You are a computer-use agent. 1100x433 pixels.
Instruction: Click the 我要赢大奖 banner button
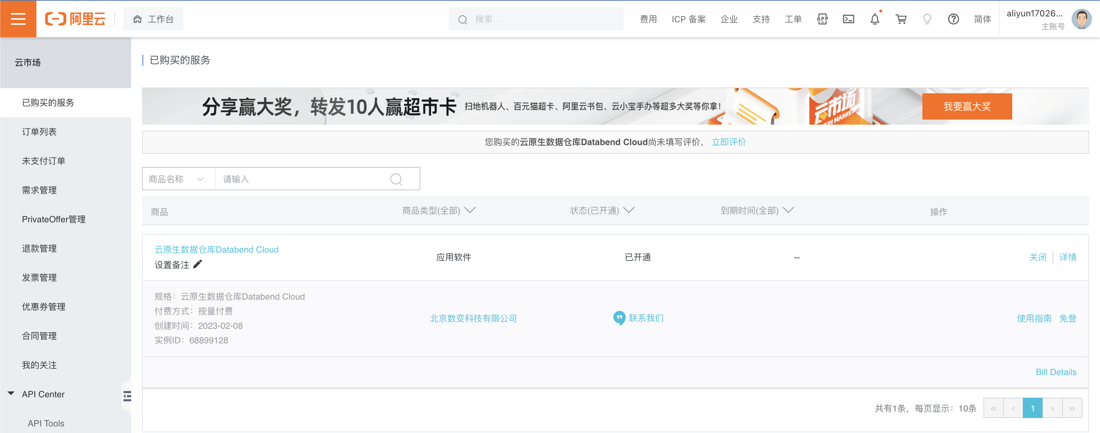(967, 106)
